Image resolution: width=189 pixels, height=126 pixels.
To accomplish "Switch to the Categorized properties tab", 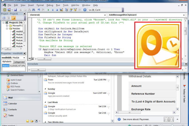I will pyautogui.click(x=19, y=62).
